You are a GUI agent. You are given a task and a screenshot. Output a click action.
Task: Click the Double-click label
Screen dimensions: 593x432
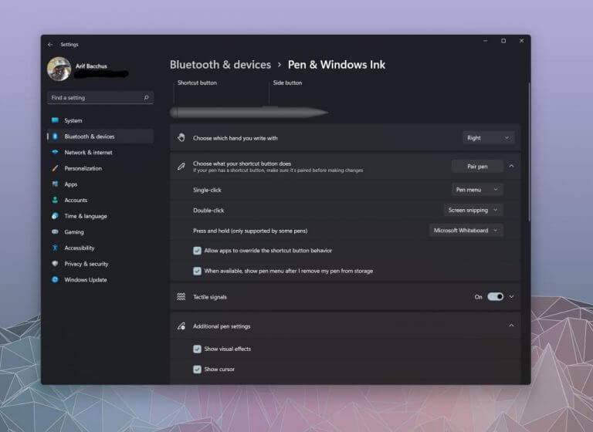[x=208, y=210]
